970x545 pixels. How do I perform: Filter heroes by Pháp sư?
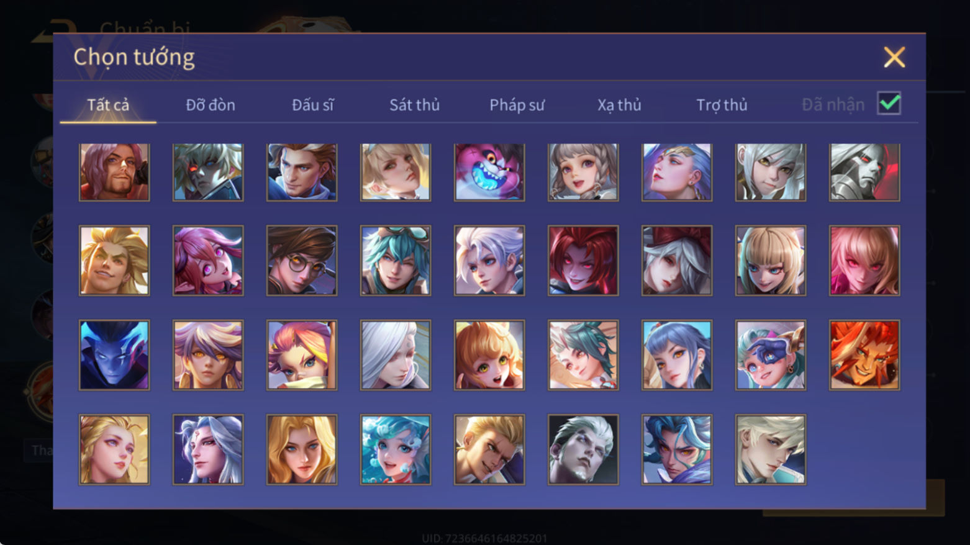coord(517,105)
